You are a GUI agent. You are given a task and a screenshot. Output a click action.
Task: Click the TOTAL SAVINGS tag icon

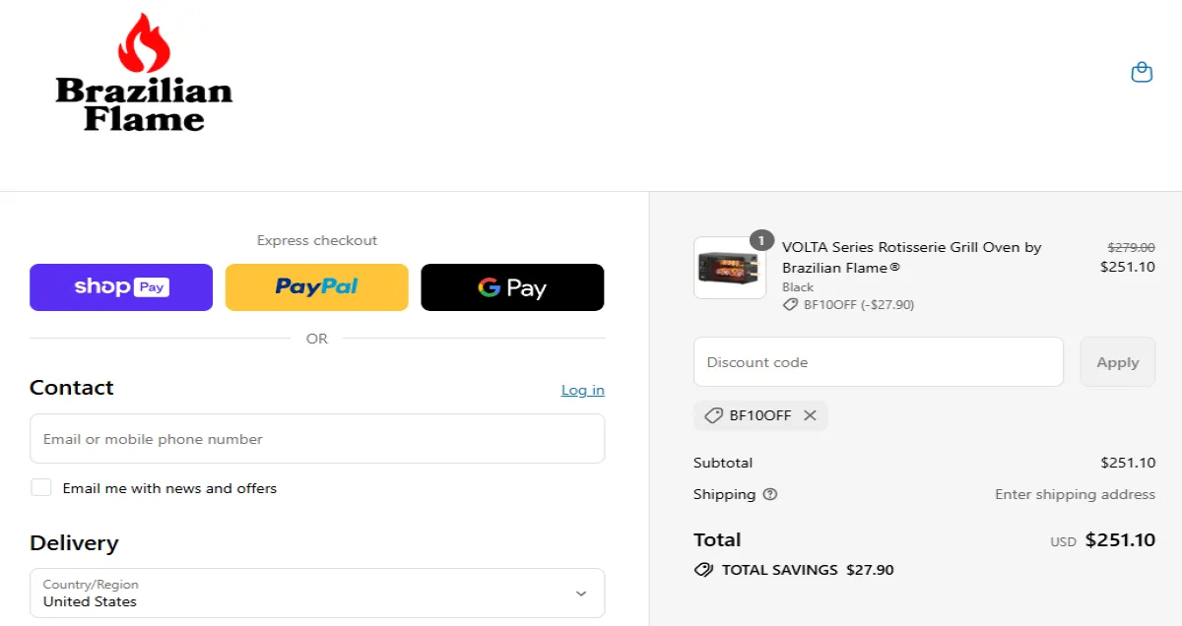tap(703, 570)
